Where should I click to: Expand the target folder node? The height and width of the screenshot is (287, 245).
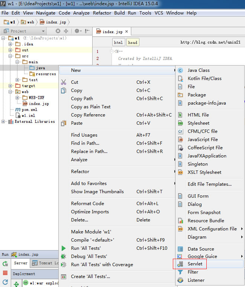pyautogui.click(x=10, y=86)
